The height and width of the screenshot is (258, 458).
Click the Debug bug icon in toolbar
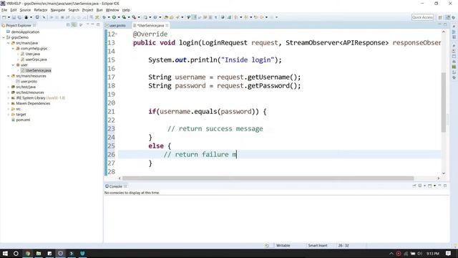tap(104, 17)
